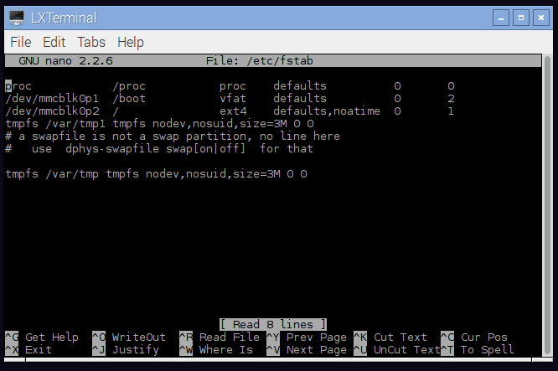Click the ^K Cut Text shortcut
This screenshot has width=558, height=371.
[x=390, y=337]
